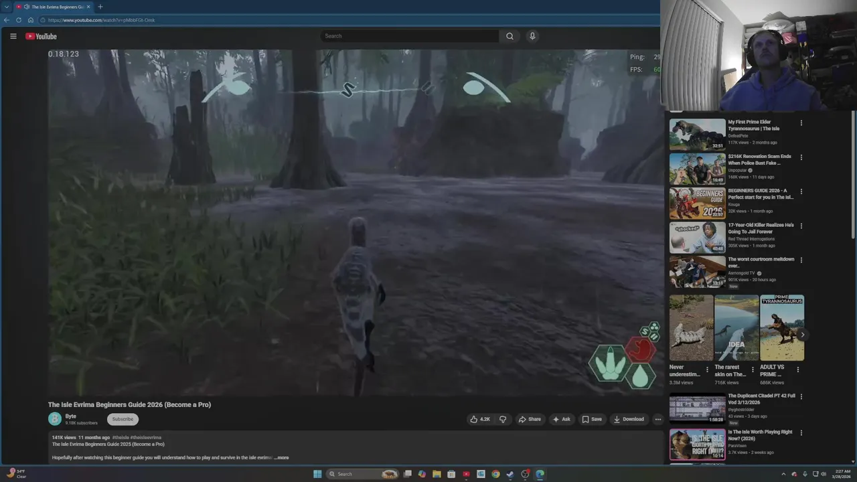857x482 pixels.
Task: Open Task View on the taskbar
Action: [407, 474]
